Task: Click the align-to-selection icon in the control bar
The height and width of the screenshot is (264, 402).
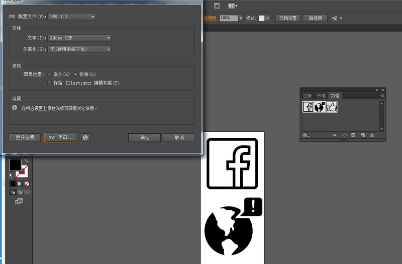Action: tap(334, 18)
